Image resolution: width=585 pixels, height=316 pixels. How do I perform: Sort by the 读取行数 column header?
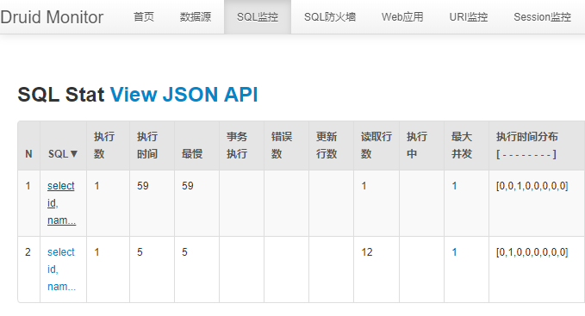(376, 146)
